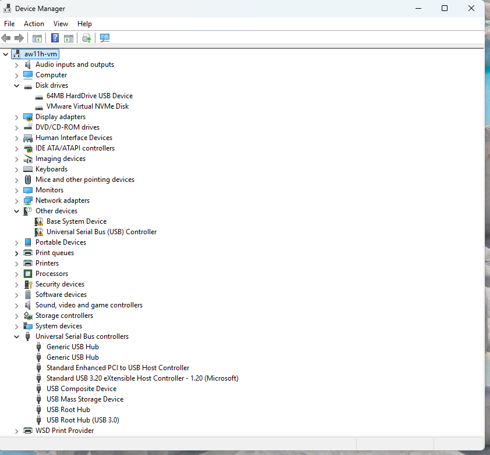Click the Network adapters icon
The image size is (490, 455).
28,200
